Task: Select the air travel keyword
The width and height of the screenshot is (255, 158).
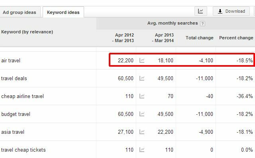Action: 11,61
